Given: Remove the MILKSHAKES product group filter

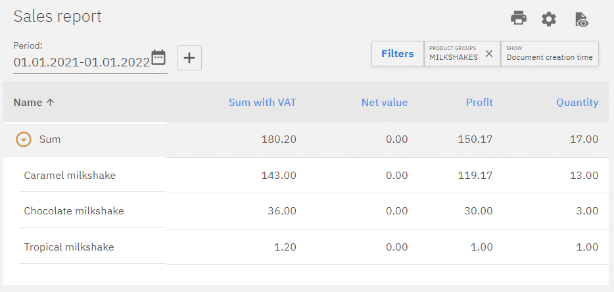Looking at the screenshot, I should [488, 54].
